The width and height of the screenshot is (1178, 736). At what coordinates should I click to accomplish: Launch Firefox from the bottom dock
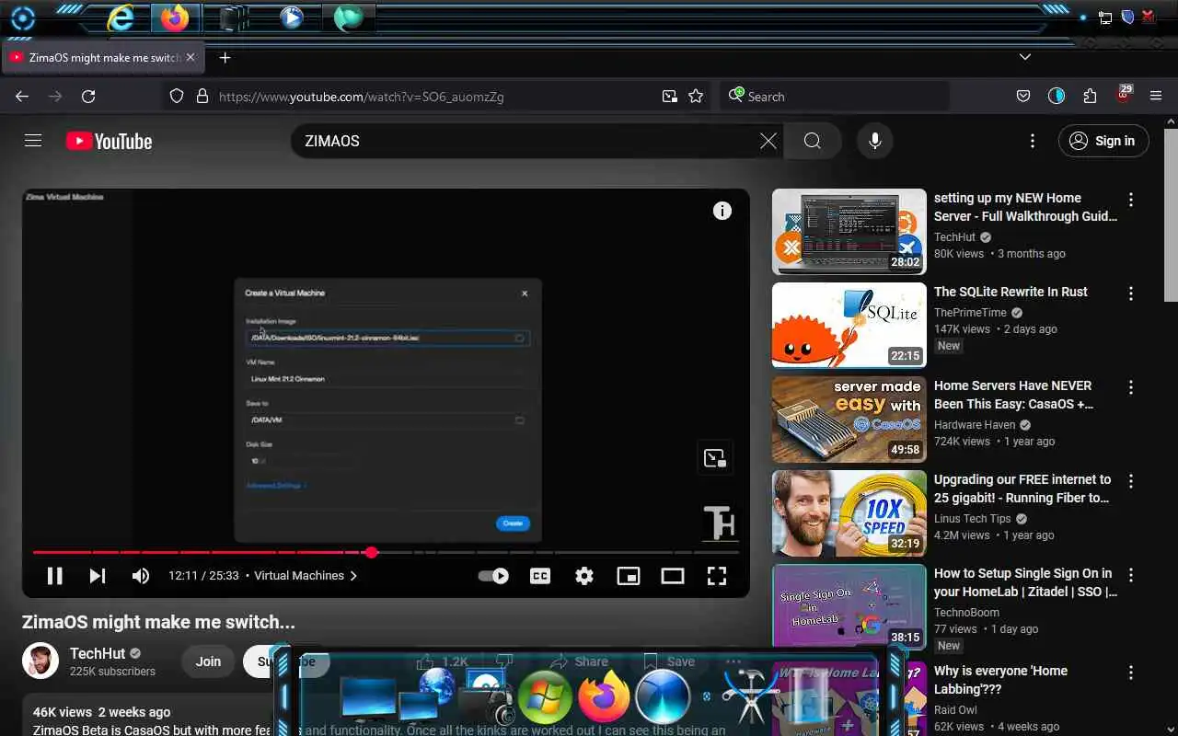603,695
